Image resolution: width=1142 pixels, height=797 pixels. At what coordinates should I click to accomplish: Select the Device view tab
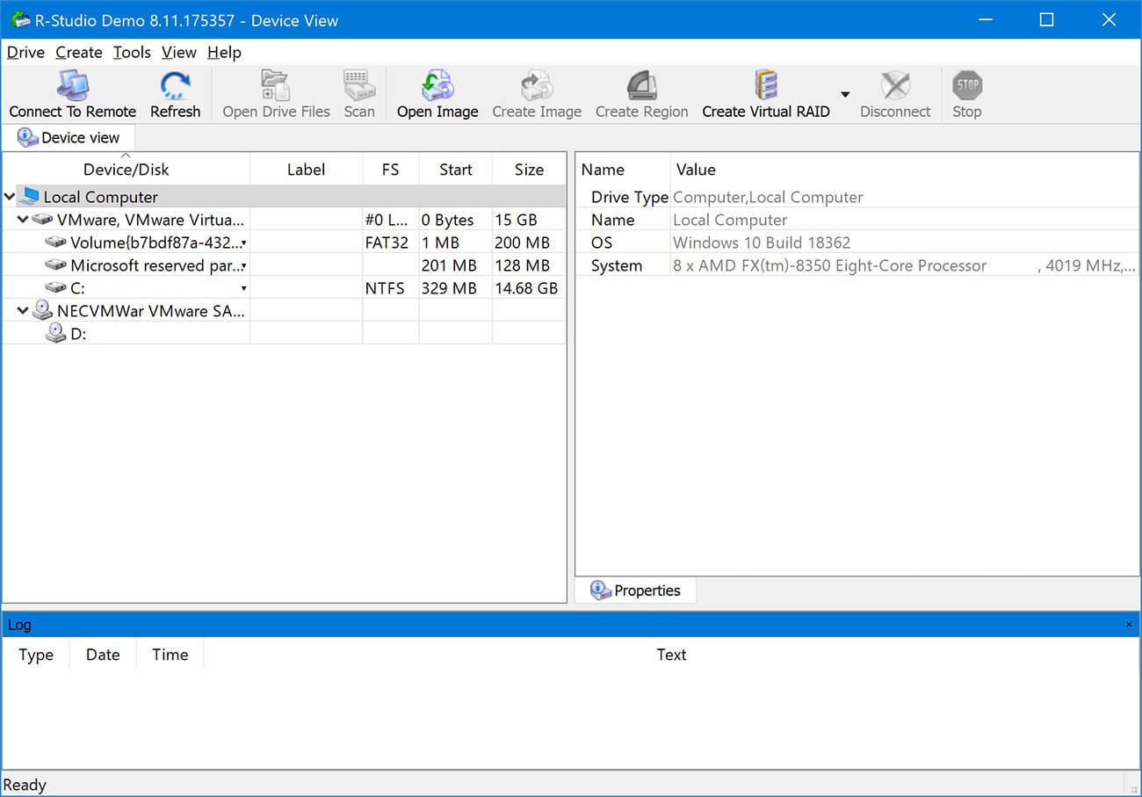point(69,138)
